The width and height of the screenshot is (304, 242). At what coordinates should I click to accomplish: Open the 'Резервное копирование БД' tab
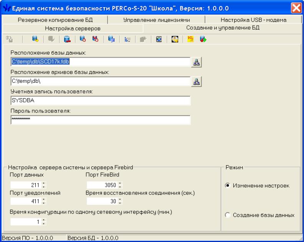pos(55,20)
